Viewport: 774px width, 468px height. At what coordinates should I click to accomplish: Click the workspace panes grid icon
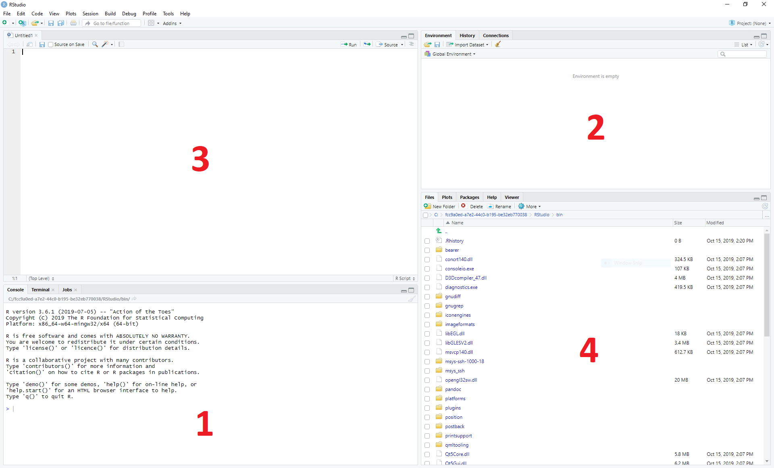[x=151, y=23]
